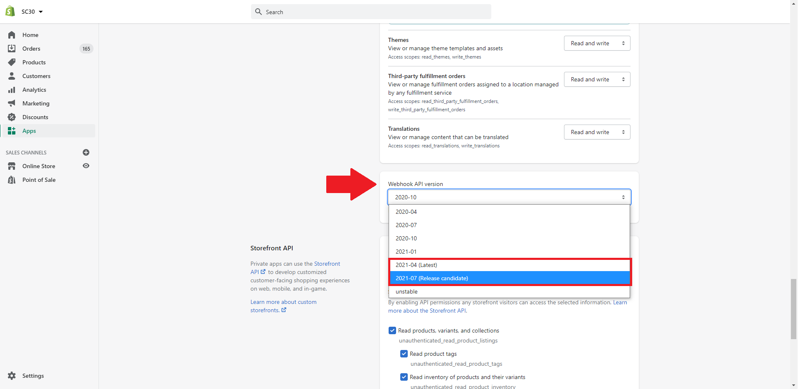Open the Home icon in sidebar
The image size is (798, 389).
coord(12,35)
